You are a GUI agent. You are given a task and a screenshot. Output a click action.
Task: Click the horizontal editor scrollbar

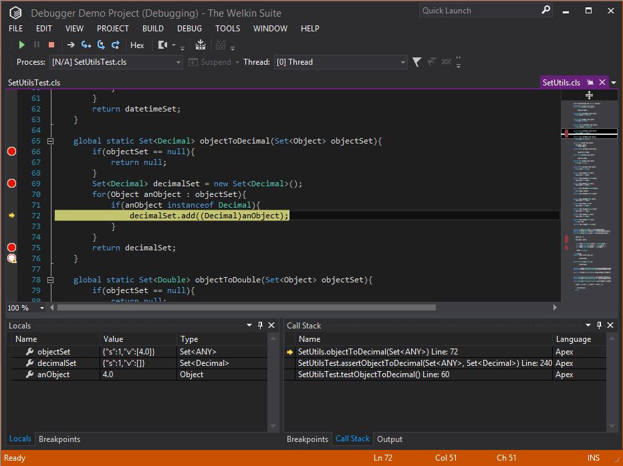coord(247,308)
